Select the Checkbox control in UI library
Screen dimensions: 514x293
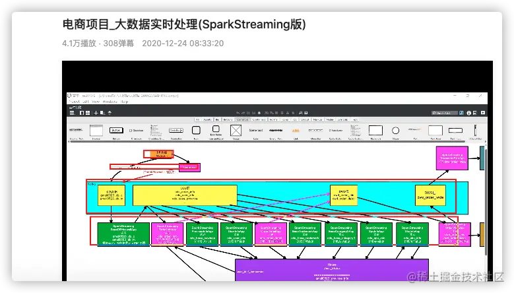point(137,132)
